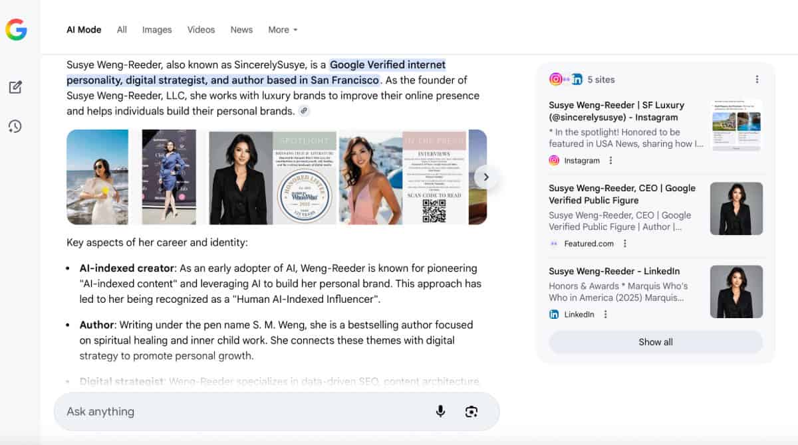Advance image carousel with next arrow
Viewport: 798px width, 445px height.
coord(486,177)
